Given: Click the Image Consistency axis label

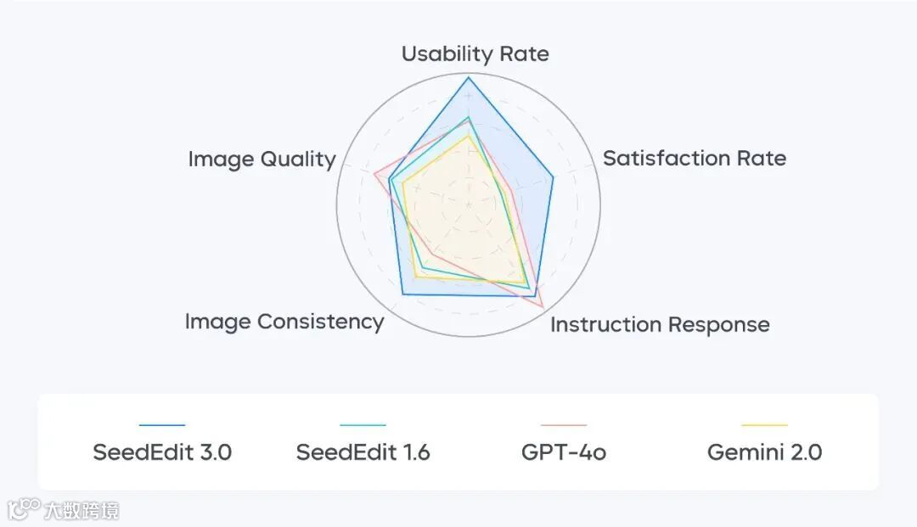Looking at the screenshot, I should coord(284,322).
